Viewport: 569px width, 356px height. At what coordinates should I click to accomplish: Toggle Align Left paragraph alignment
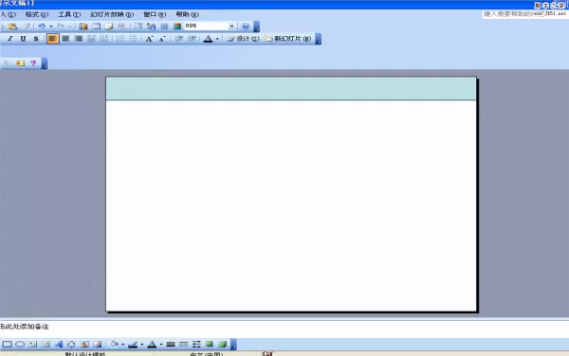[x=52, y=39]
